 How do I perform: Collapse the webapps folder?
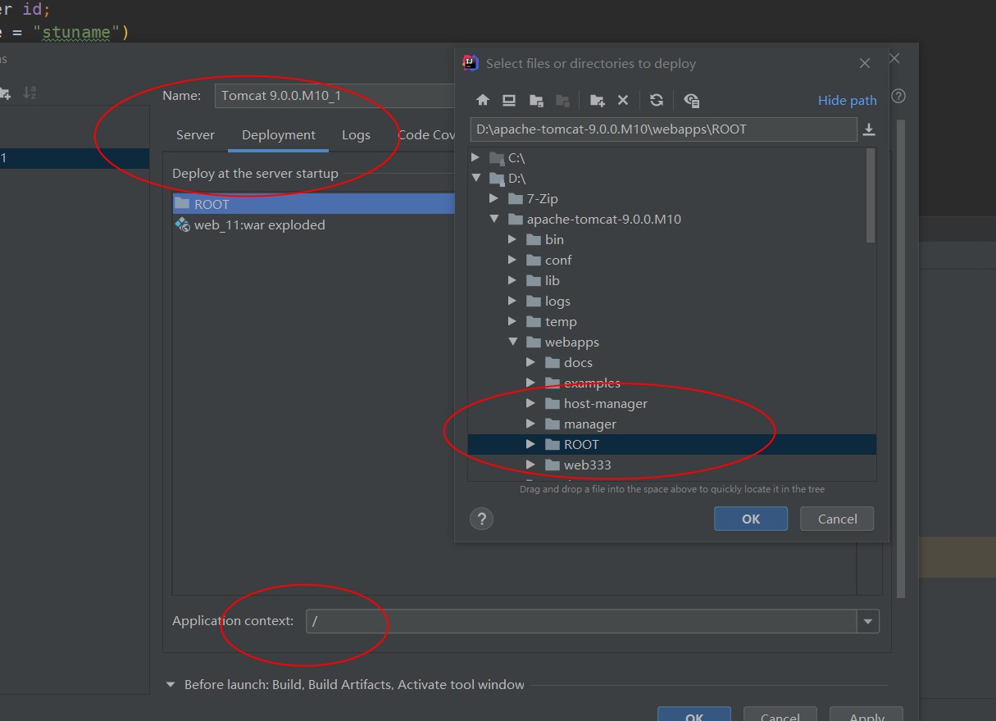coord(512,342)
